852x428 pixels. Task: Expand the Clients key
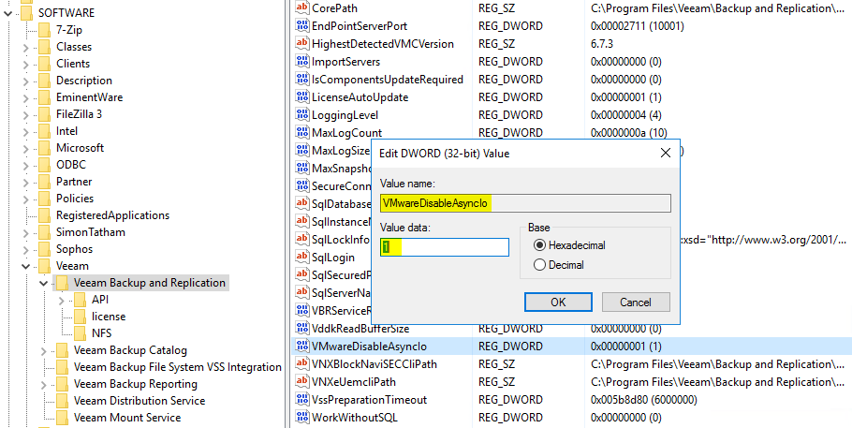[25, 65]
